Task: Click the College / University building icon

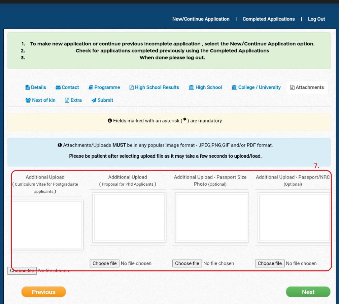Action: [234, 87]
